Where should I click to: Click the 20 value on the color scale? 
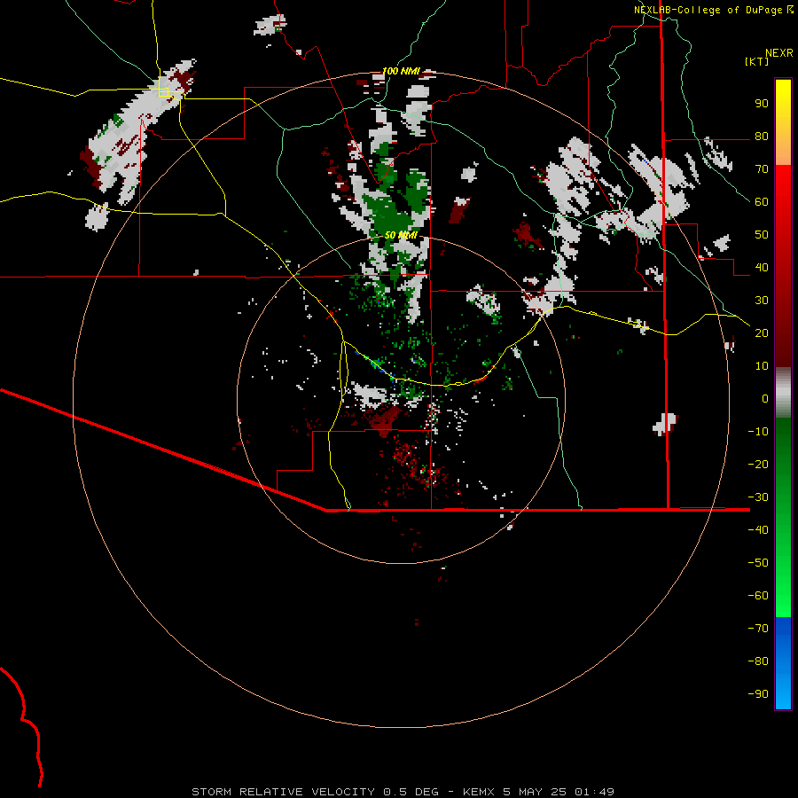click(762, 333)
